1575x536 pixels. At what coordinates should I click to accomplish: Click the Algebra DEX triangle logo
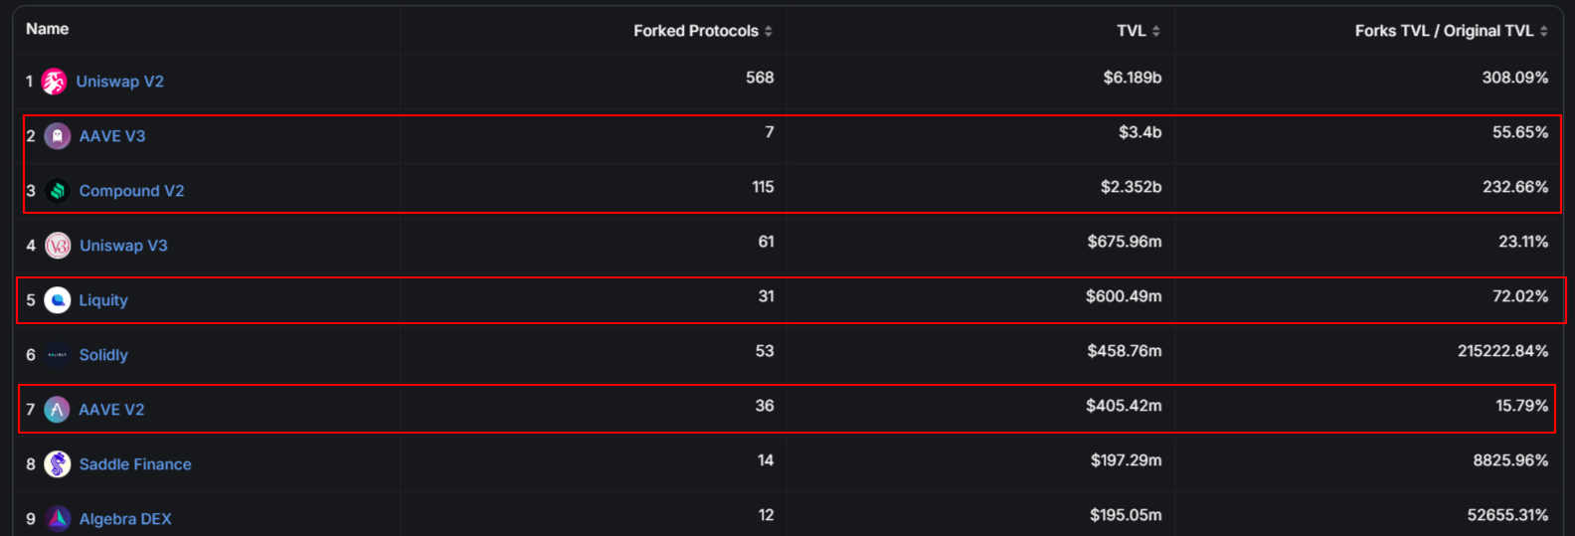tap(58, 519)
